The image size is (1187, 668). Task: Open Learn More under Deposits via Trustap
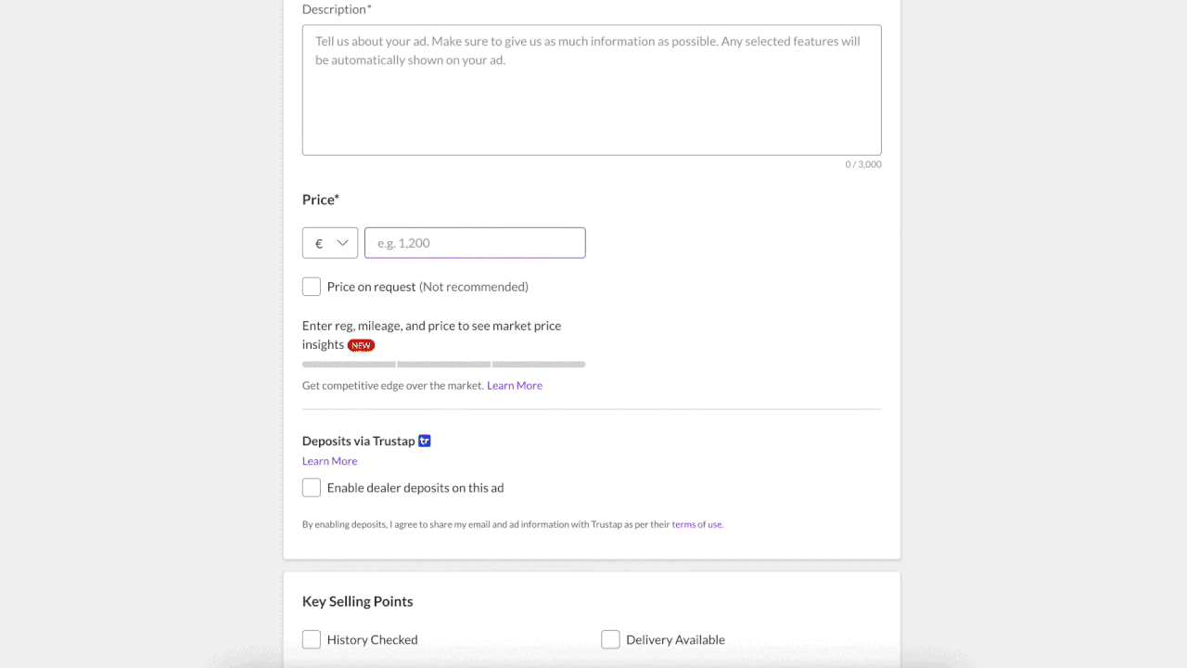coord(329,461)
